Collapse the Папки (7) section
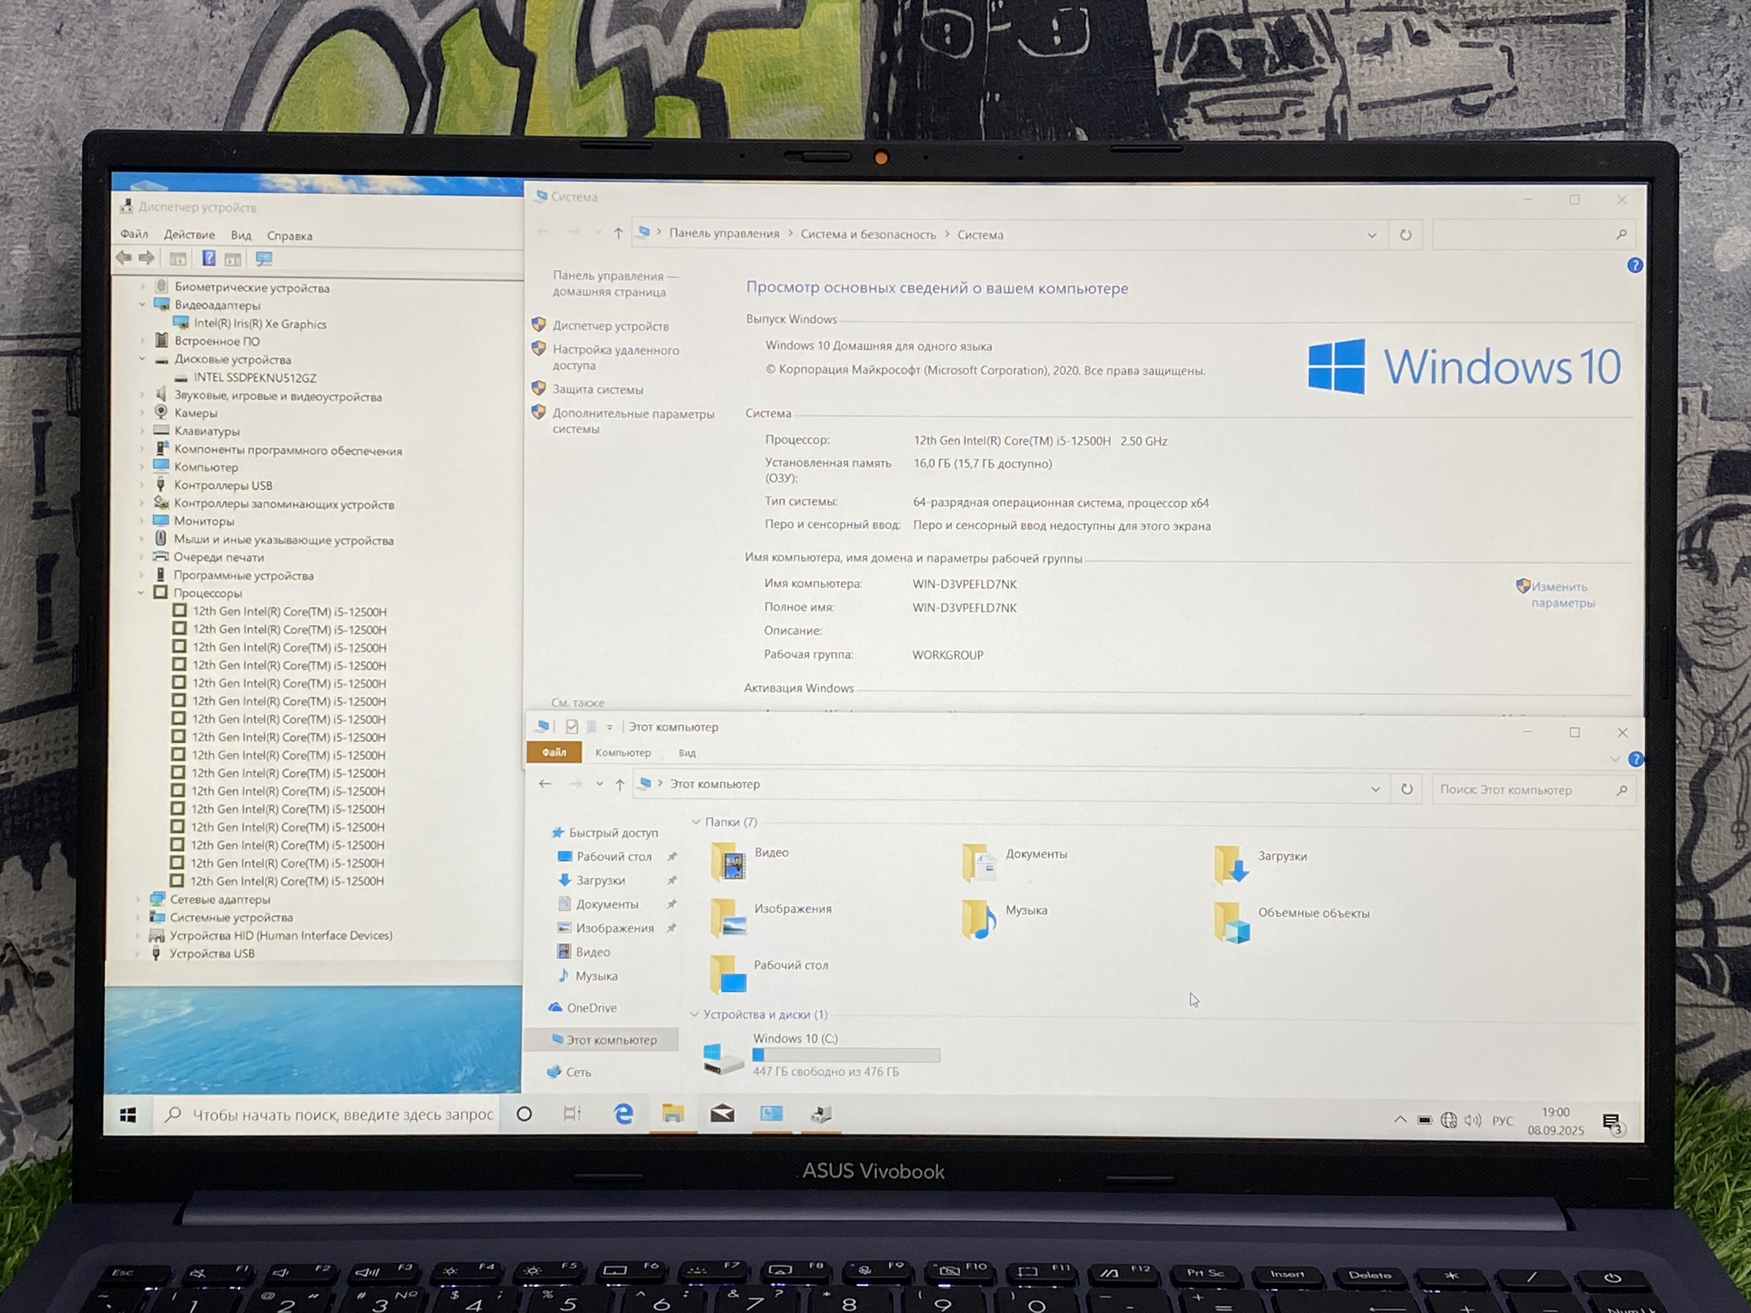This screenshot has width=1751, height=1313. click(x=696, y=821)
